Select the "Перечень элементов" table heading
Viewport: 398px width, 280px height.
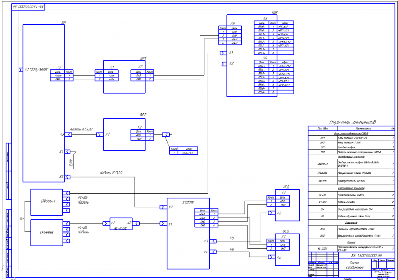[352, 122]
